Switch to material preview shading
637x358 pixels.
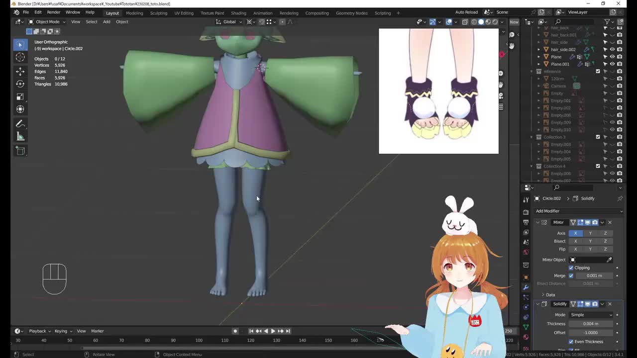pyautogui.click(x=488, y=22)
